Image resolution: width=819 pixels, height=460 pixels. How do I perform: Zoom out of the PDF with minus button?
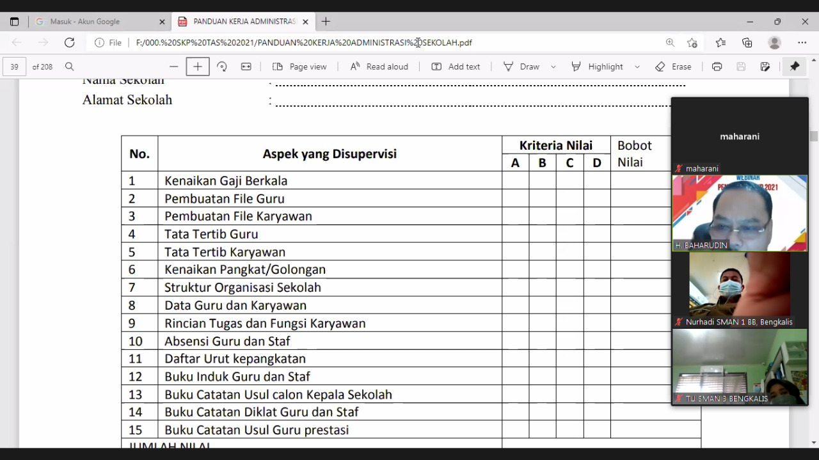(x=173, y=67)
